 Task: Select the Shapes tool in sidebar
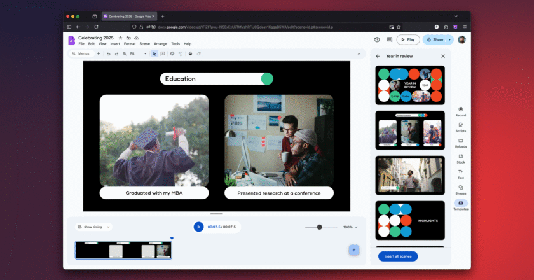point(460,189)
